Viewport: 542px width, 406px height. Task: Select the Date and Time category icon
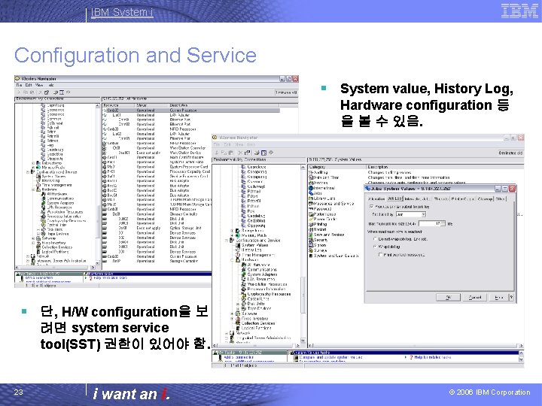311,177
